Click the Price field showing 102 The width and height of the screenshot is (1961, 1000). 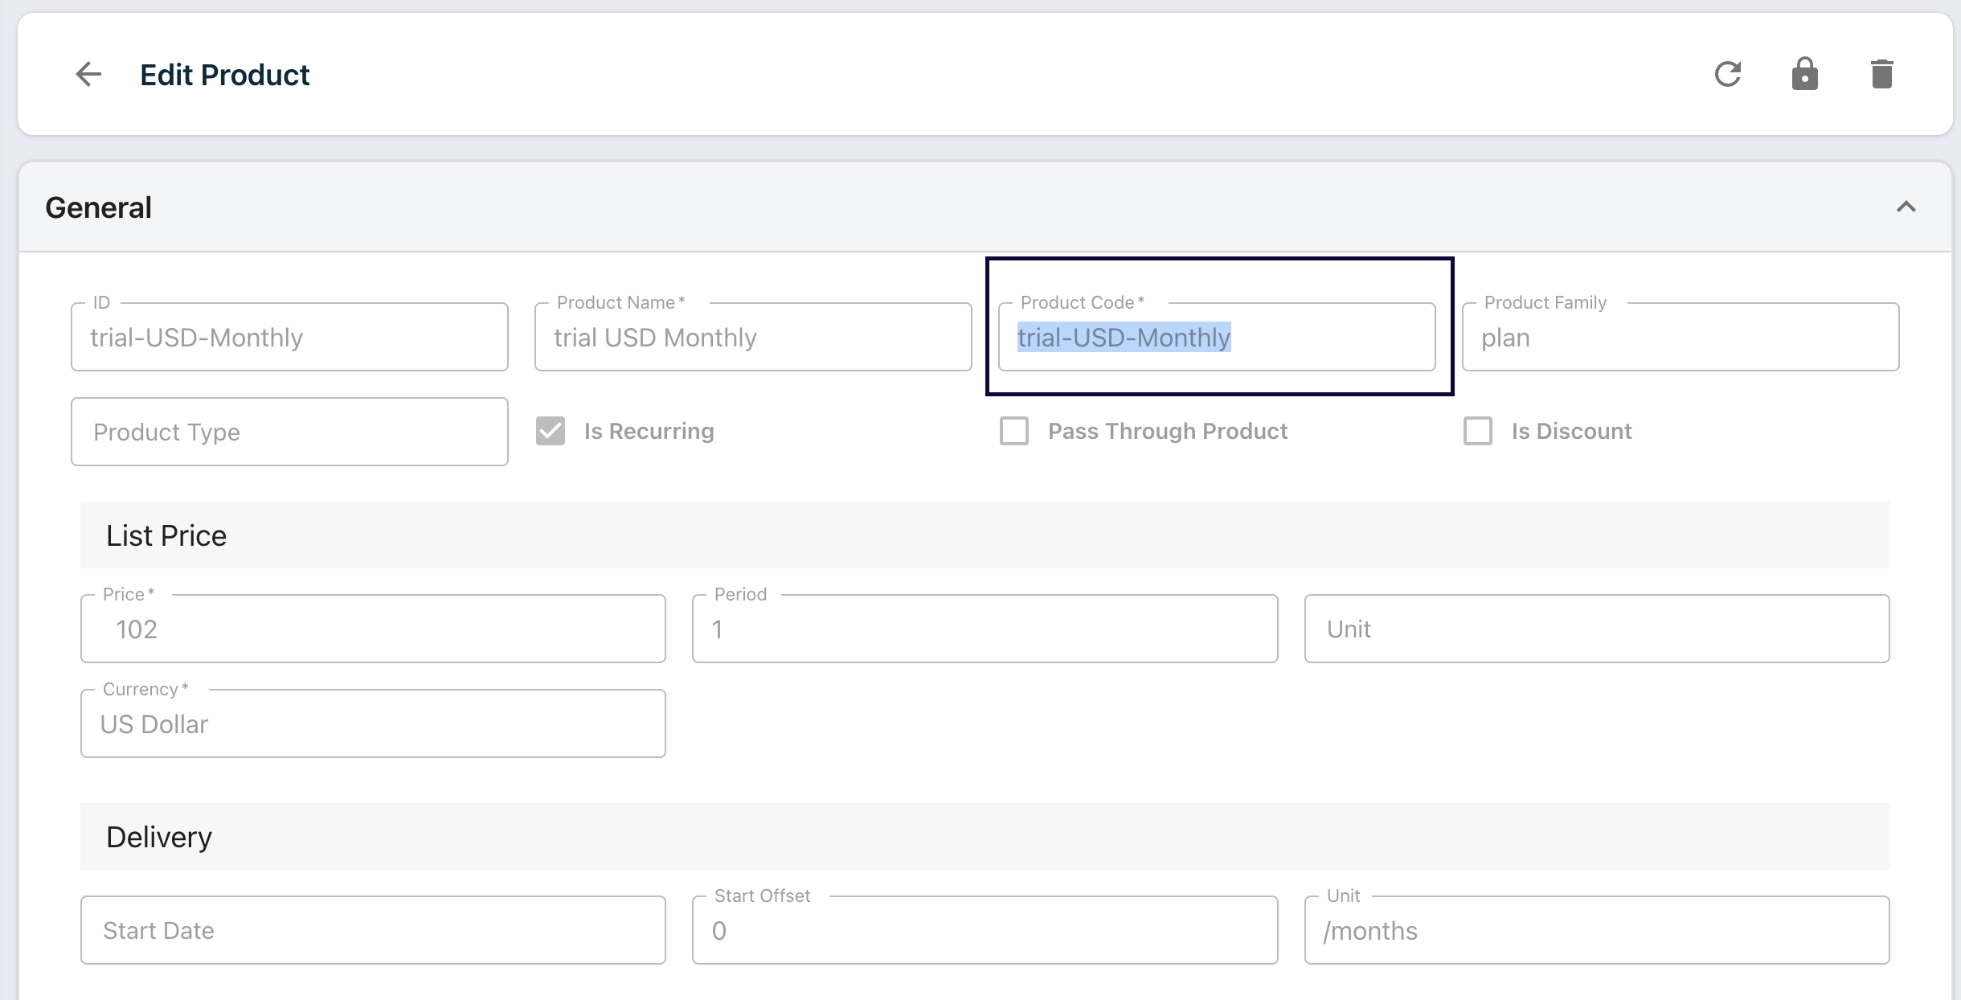[x=373, y=629]
